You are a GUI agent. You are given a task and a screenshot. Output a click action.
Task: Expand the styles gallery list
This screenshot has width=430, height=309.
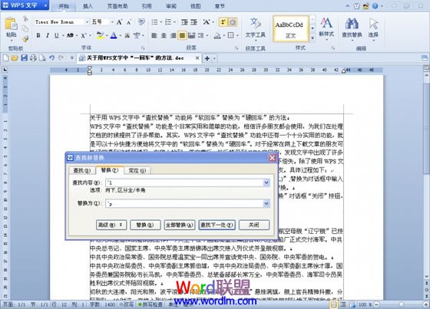coord(313,38)
